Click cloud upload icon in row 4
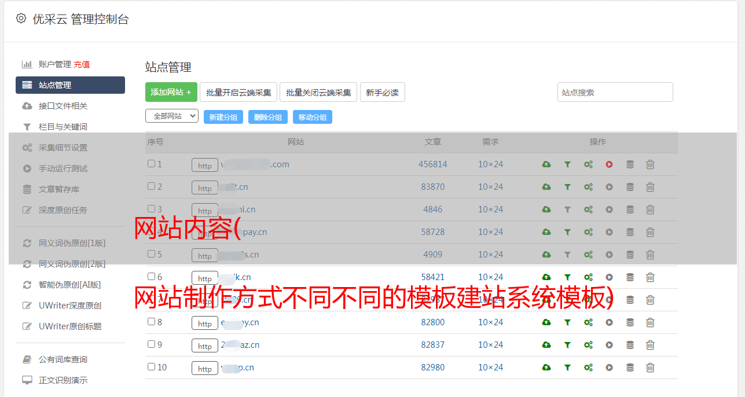The width and height of the screenshot is (745, 397). coord(546,232)
